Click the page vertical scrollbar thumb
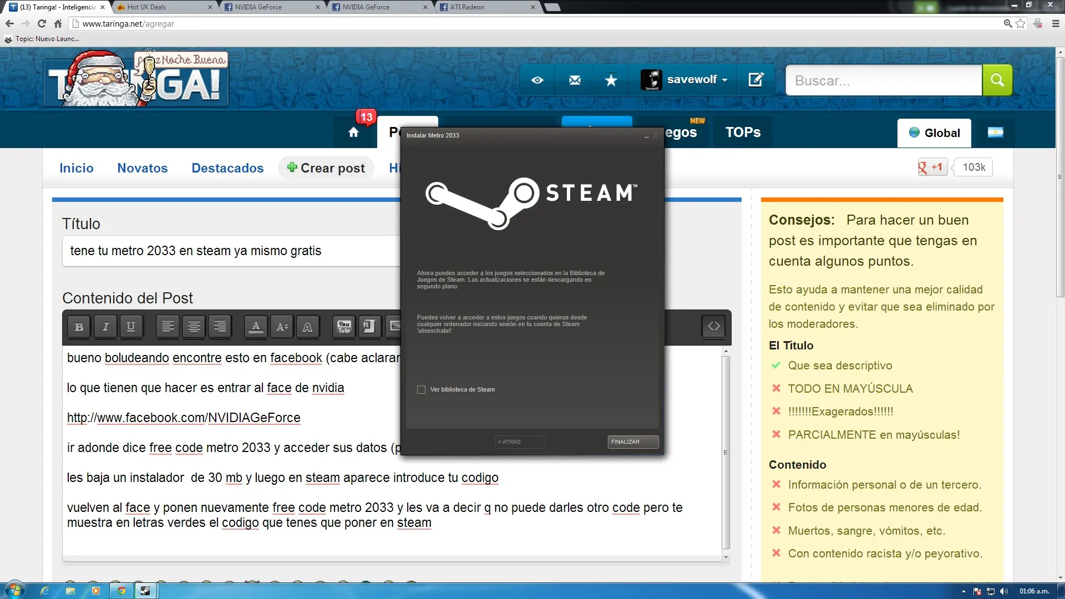The height and width of the screenshot is (599, 1065). (1060, 177)
